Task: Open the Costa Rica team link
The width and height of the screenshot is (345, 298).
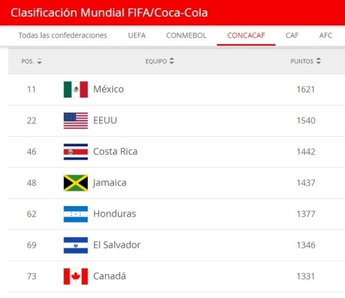Action: pos(115,152)
